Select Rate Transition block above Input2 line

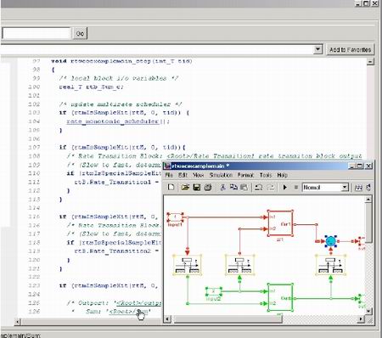(239, 265)
